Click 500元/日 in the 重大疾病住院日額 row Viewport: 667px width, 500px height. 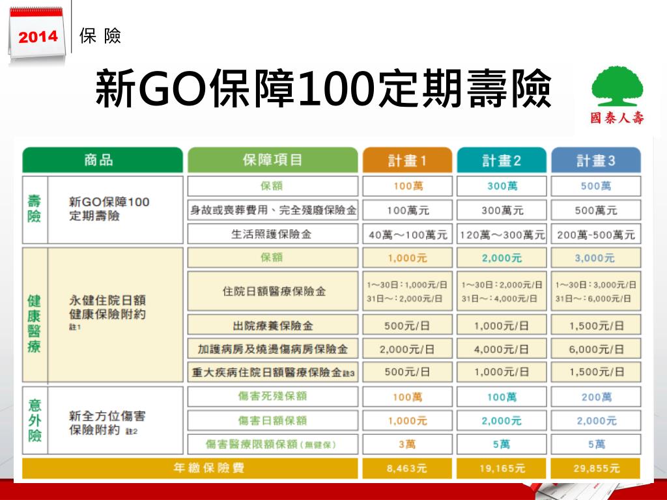point(407,372)
